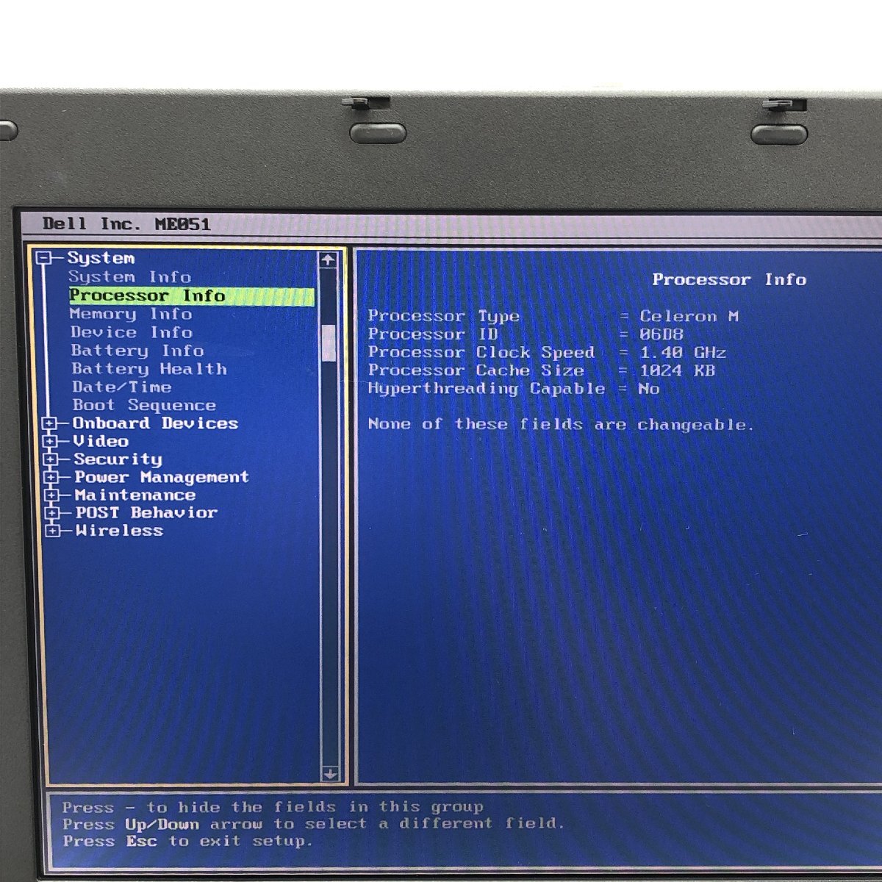Expand the Wireless group
The width and height of the screenshot is (882, 882).
click(51, 531)
